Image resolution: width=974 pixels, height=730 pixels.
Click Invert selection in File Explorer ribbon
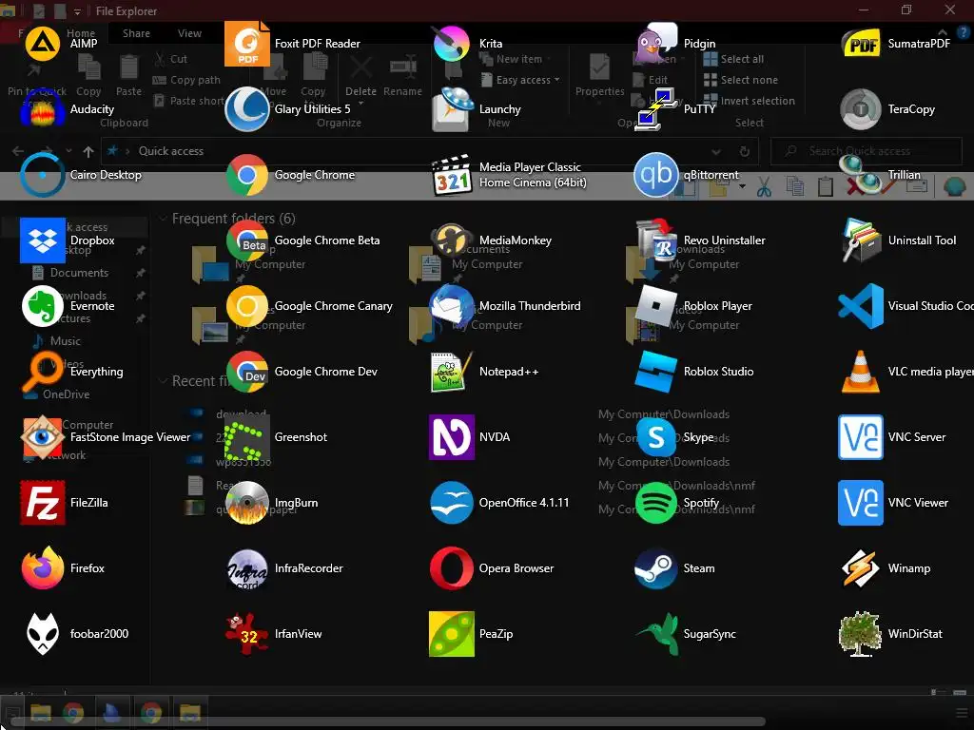pos(750,101)
